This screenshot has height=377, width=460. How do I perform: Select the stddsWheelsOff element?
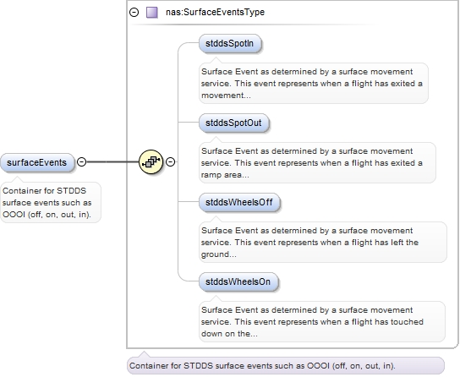[x=239, y=203]
